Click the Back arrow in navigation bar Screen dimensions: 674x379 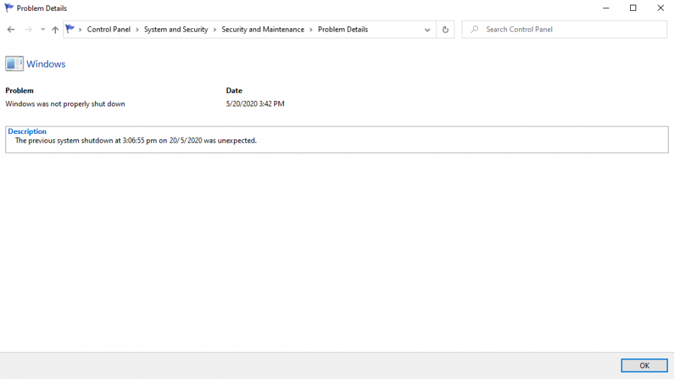(11, 30)
